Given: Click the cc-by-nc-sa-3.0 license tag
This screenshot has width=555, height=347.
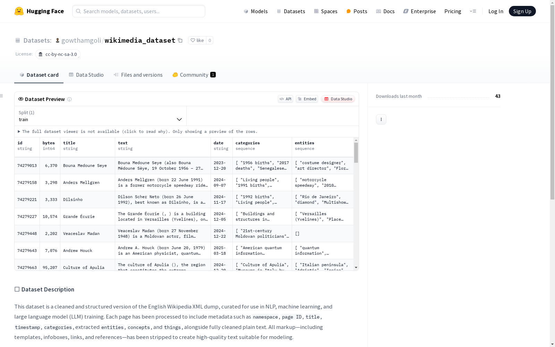Looking at the screenshot, I should tap(58, 54).
